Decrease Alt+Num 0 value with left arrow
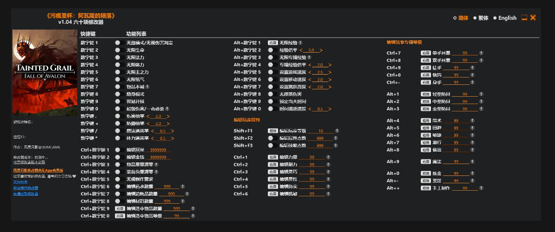Viewport: 555px width, 232px height. tap(310, 109)
